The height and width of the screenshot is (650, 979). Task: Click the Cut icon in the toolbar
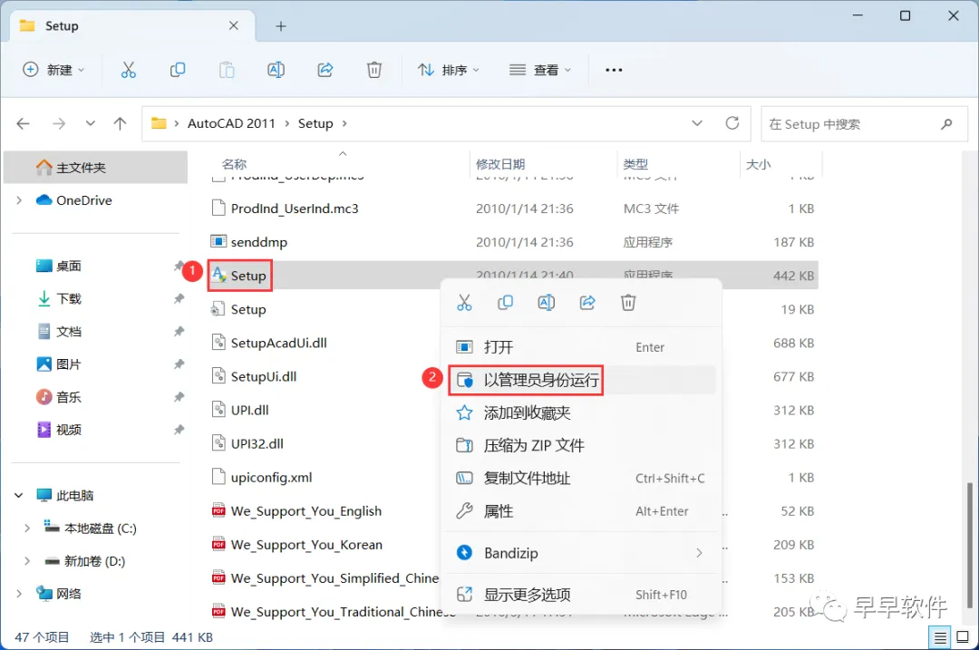coord(128,70)
